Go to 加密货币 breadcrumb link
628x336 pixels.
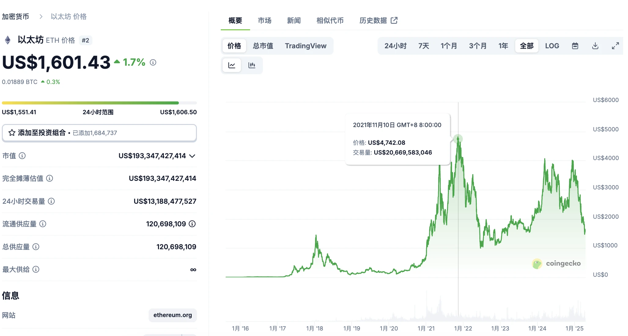click(15, 16)
